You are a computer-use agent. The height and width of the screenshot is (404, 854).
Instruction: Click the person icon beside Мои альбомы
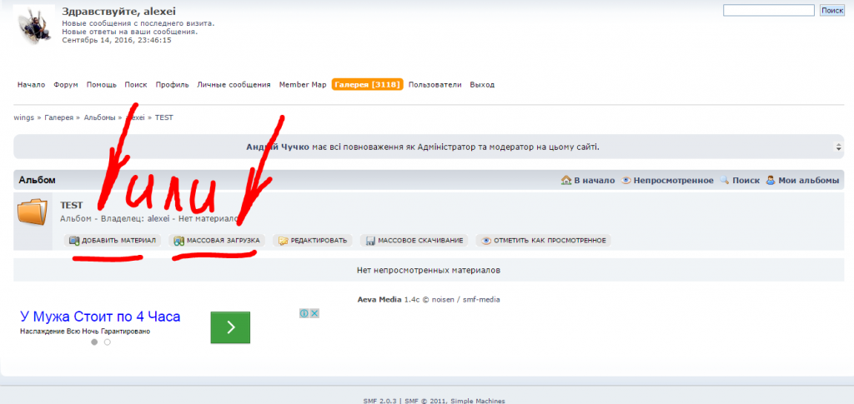[771, 180]
